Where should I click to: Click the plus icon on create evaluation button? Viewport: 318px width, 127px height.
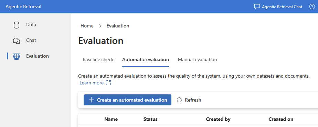[92, 100]
